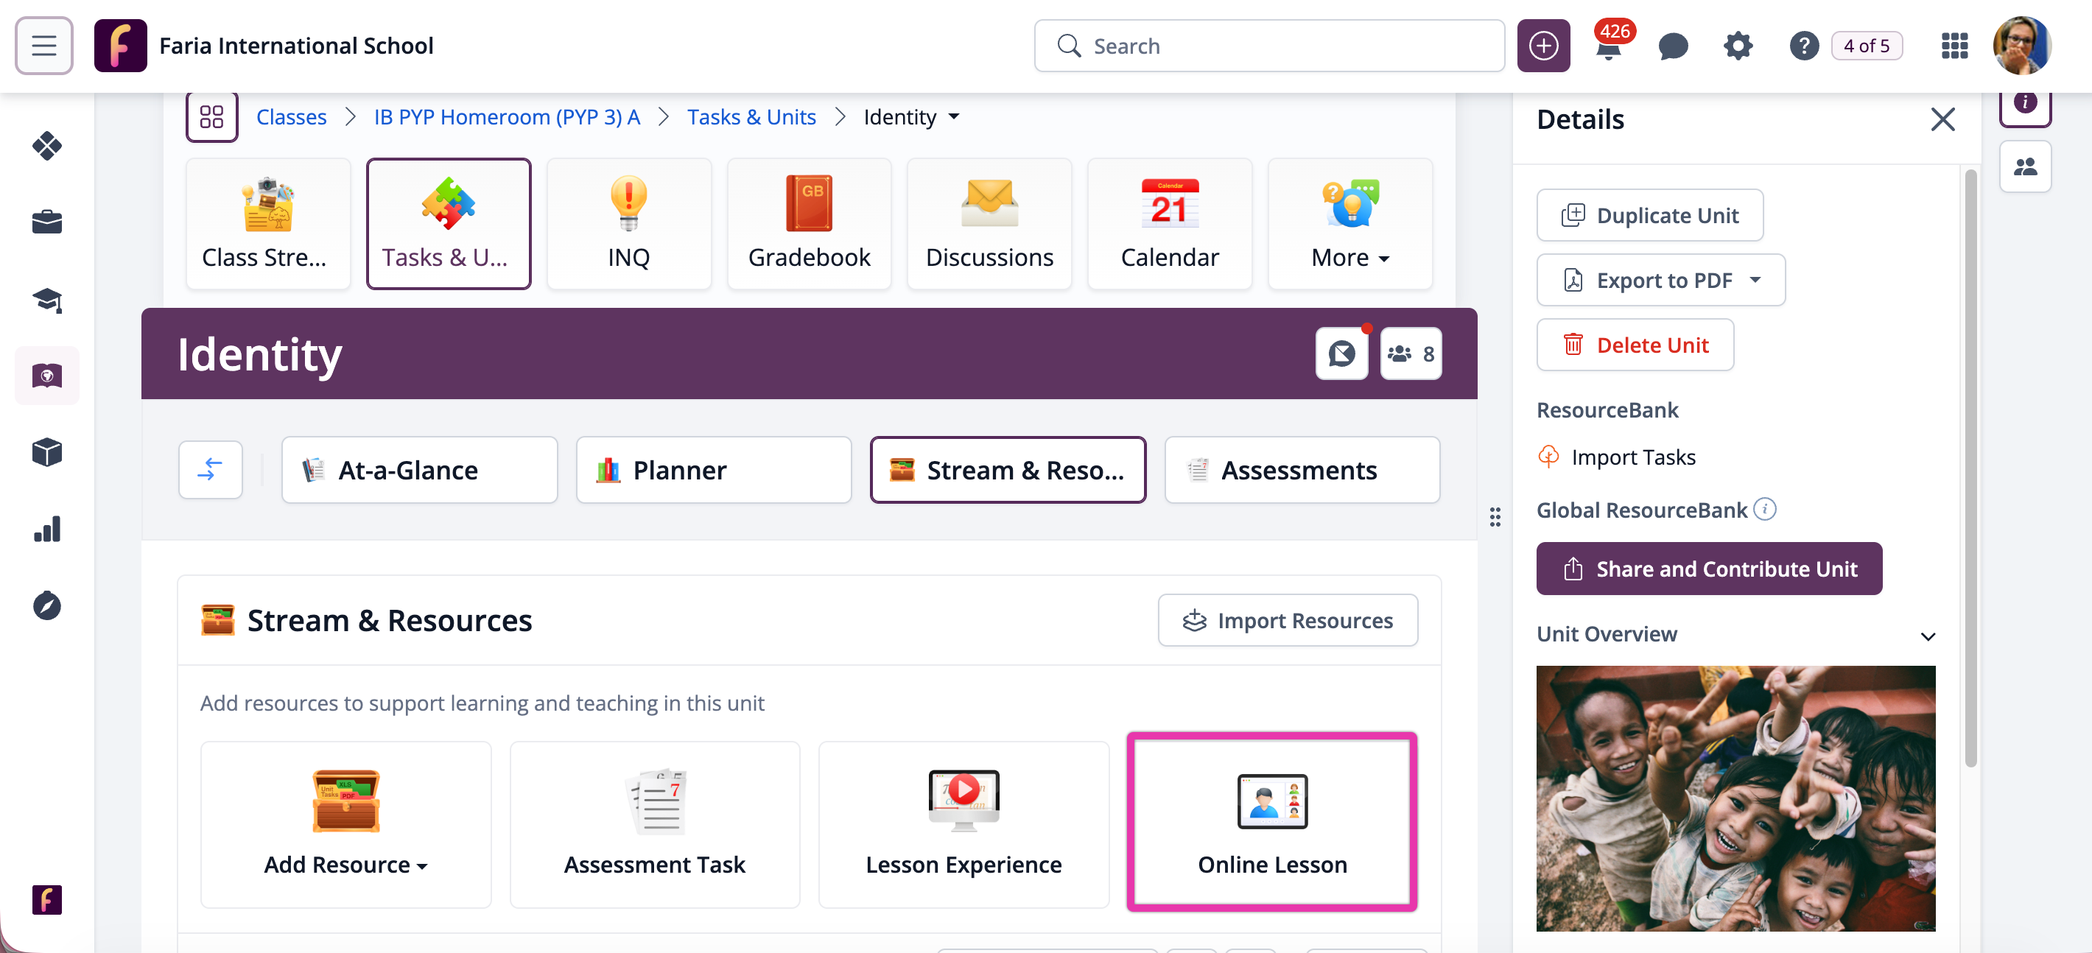The width and height of the screenshot is (2092, 953).
Task: Open the graduation cap sidebar icon
Action: click(x=47, y=300)
